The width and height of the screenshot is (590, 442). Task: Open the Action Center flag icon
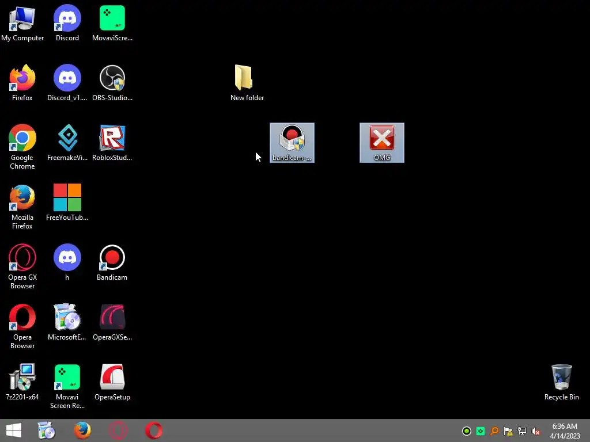click(508, 431)
